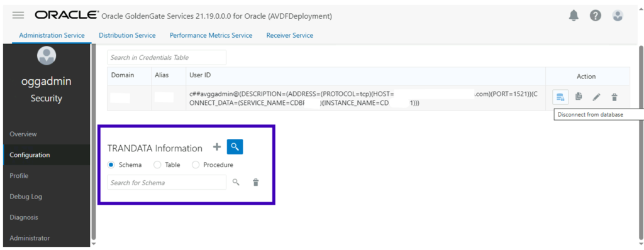Click the Search in Credentials Table field
The width and height of the screenshot is (644, 250).
[167, 57]
